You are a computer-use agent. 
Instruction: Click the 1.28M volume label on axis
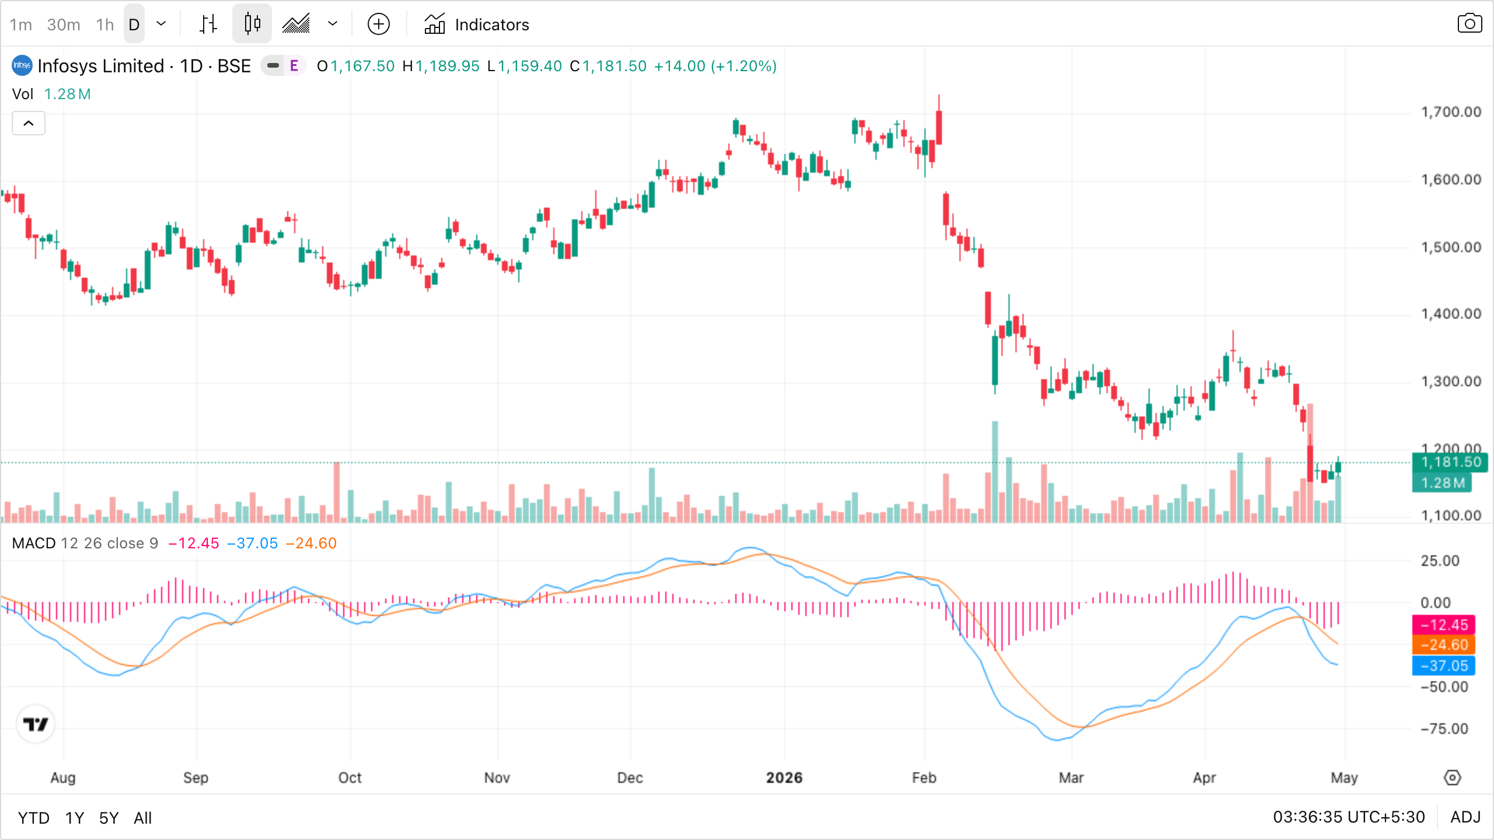click(1442, 483)
